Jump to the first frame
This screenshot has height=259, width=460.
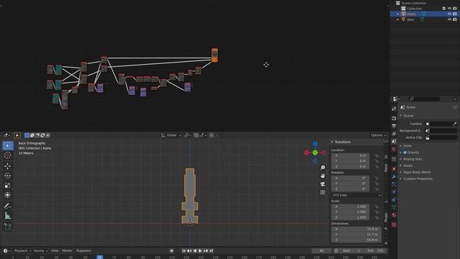[x=184, y=251]
